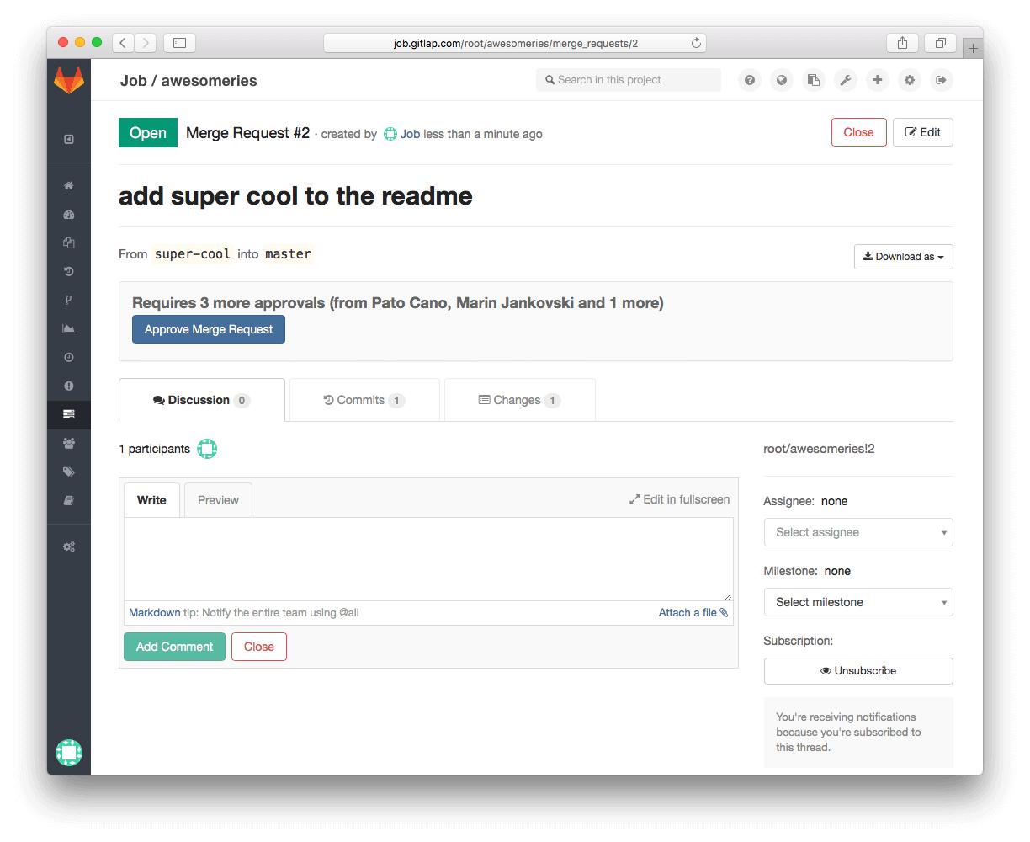The height and width of the screenshot is (842, 1030).
Task: Open profile settings gear icon in header
Action: [910, 80]
